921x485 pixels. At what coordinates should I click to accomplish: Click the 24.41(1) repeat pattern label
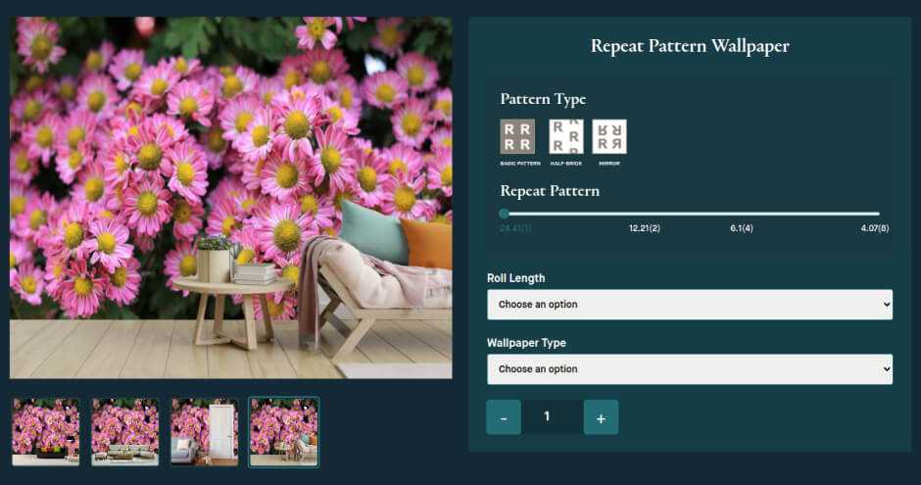pos(516,228)
